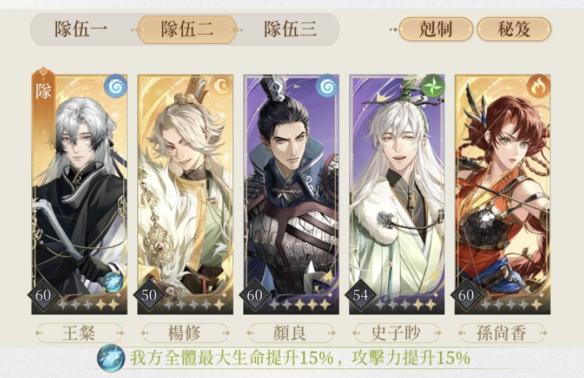Click the 秘笈 button
584x378 pixels.
[x=514, y=29]
